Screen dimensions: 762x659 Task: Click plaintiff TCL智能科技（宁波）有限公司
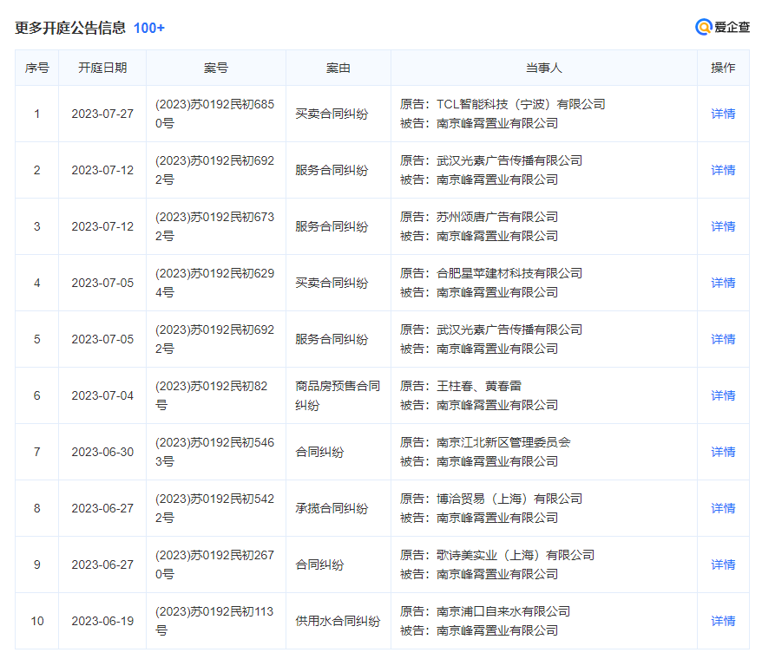click(521, 104)
